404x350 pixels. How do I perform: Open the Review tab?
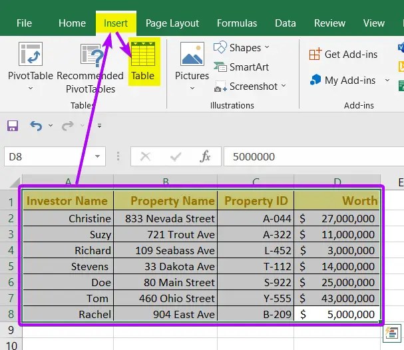(x=330, y=23)
